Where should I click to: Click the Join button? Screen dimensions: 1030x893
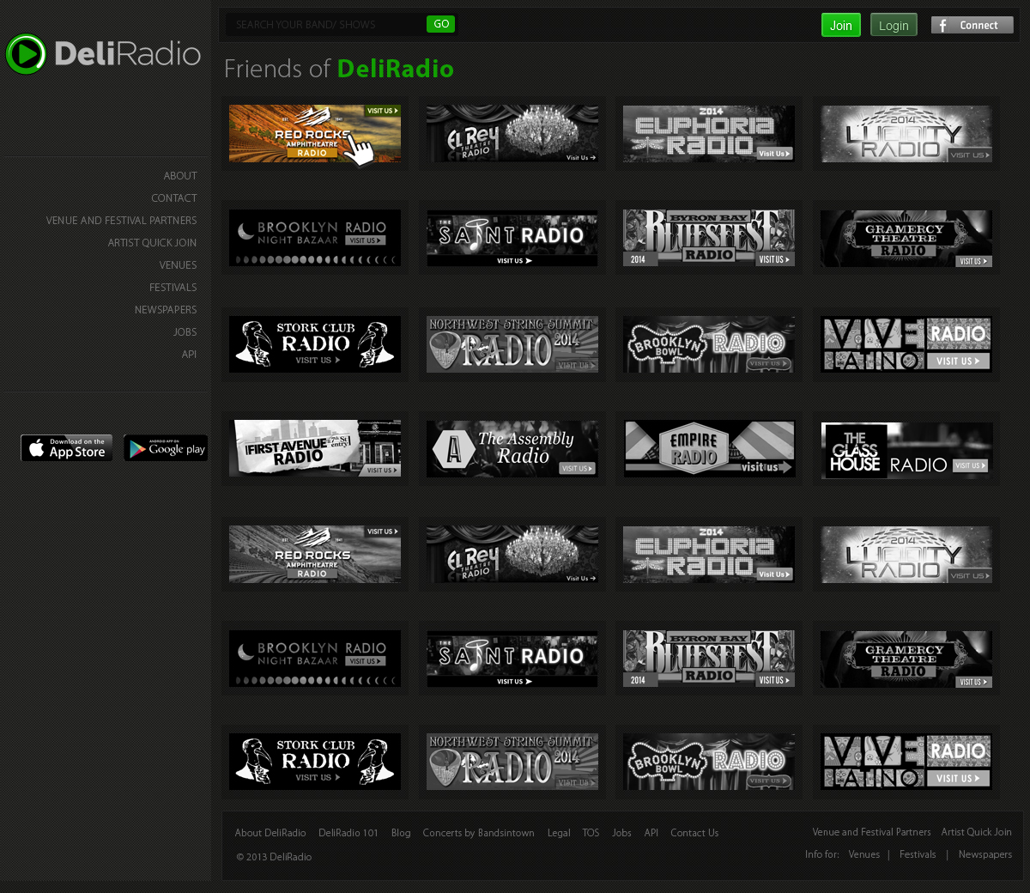coord(841,25)
